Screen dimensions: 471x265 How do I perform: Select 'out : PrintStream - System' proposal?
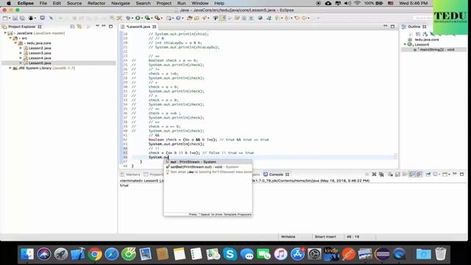pyautogui.click(x=208, y=162)
